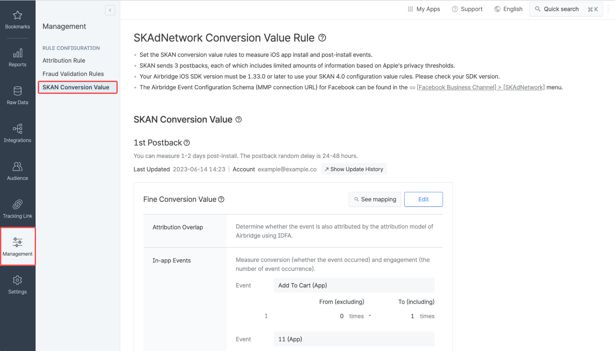Open the Tracking Link section
615x351 pixels.
(x=18, y=209)
